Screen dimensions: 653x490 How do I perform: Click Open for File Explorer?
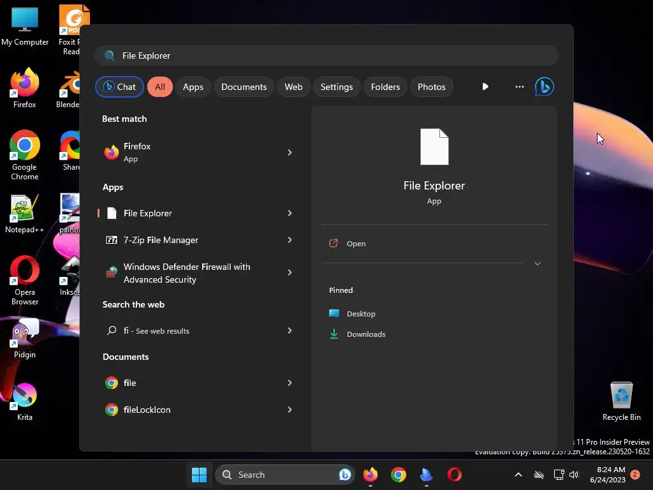click(x=435, y=244)
